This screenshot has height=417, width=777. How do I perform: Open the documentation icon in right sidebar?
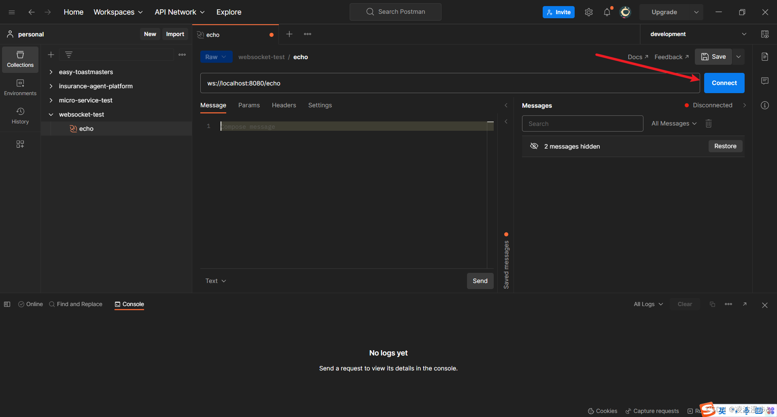[765, 57]
